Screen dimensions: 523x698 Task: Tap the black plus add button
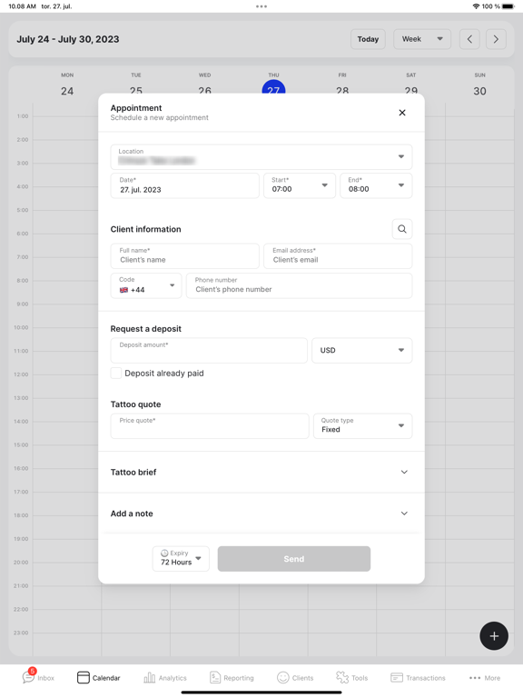click(x=494, y=635)
